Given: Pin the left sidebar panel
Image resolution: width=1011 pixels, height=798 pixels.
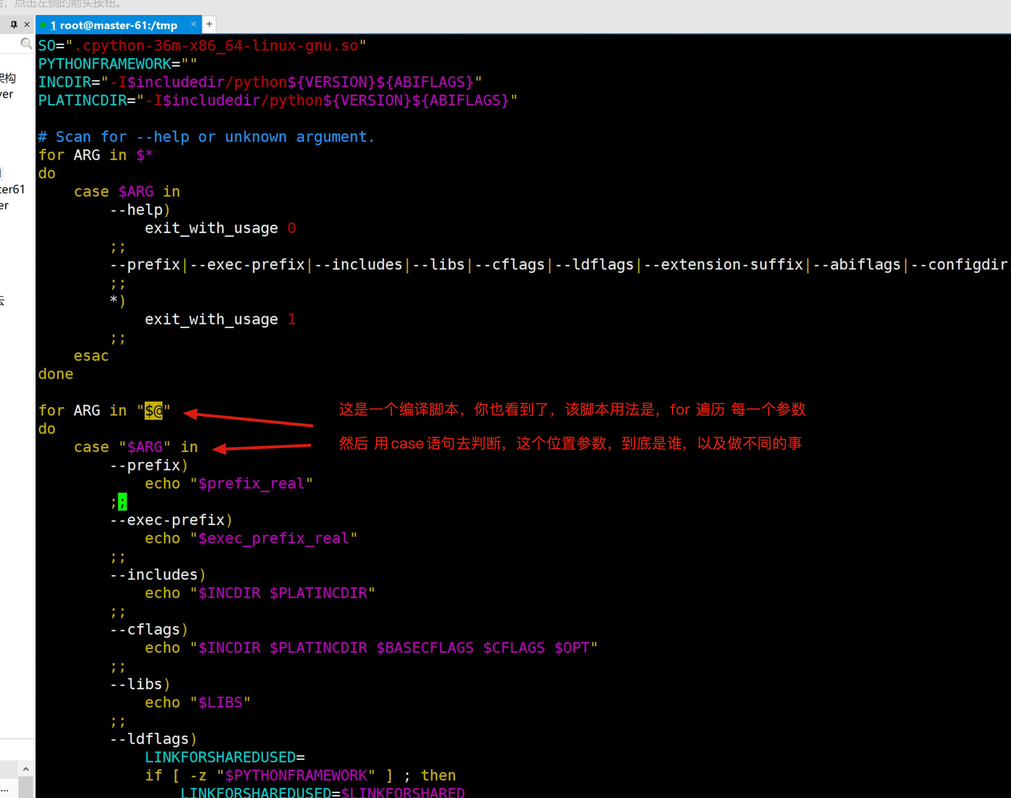Looking at the screenshot, I should (14, 24).
